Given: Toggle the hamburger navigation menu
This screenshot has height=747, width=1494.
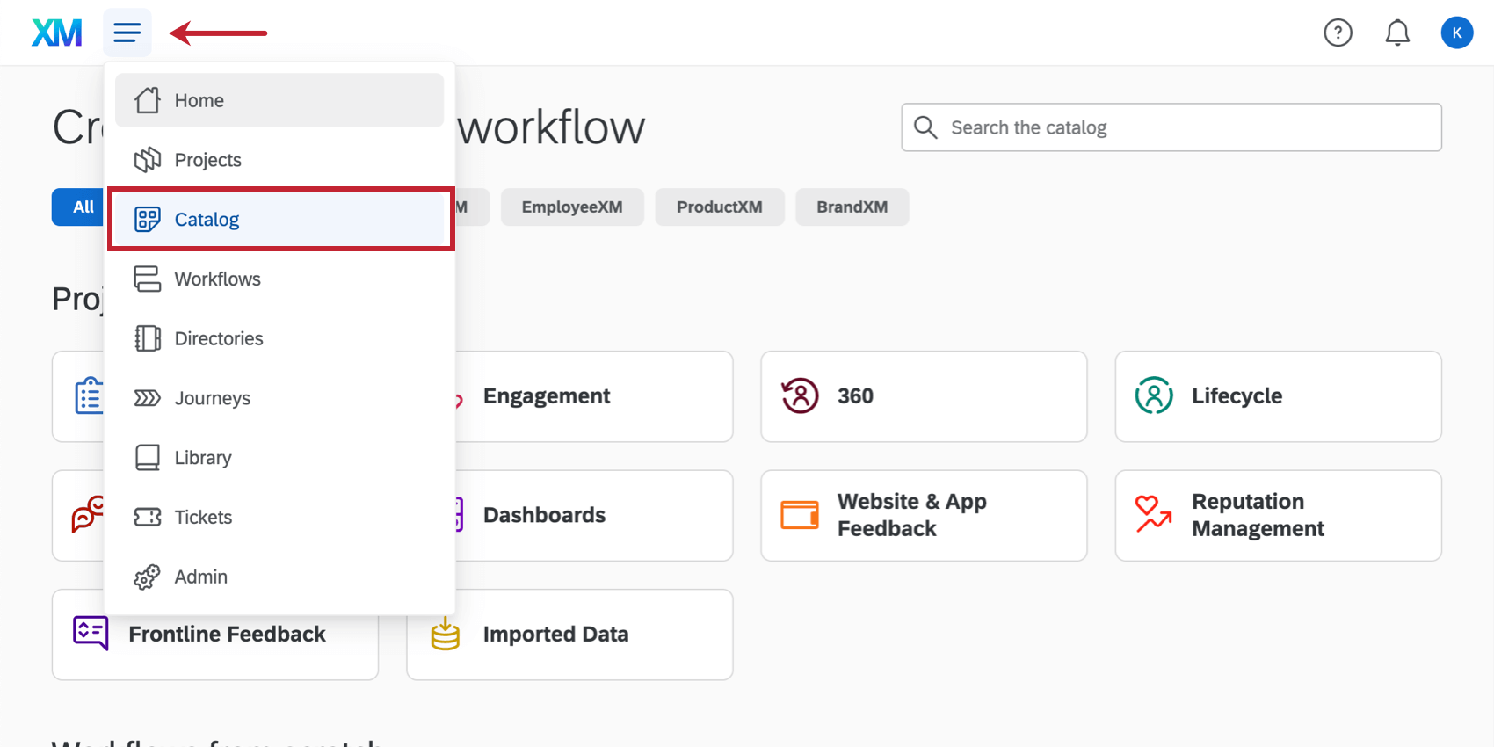Looking at the screenshot, I should (127, 33).
